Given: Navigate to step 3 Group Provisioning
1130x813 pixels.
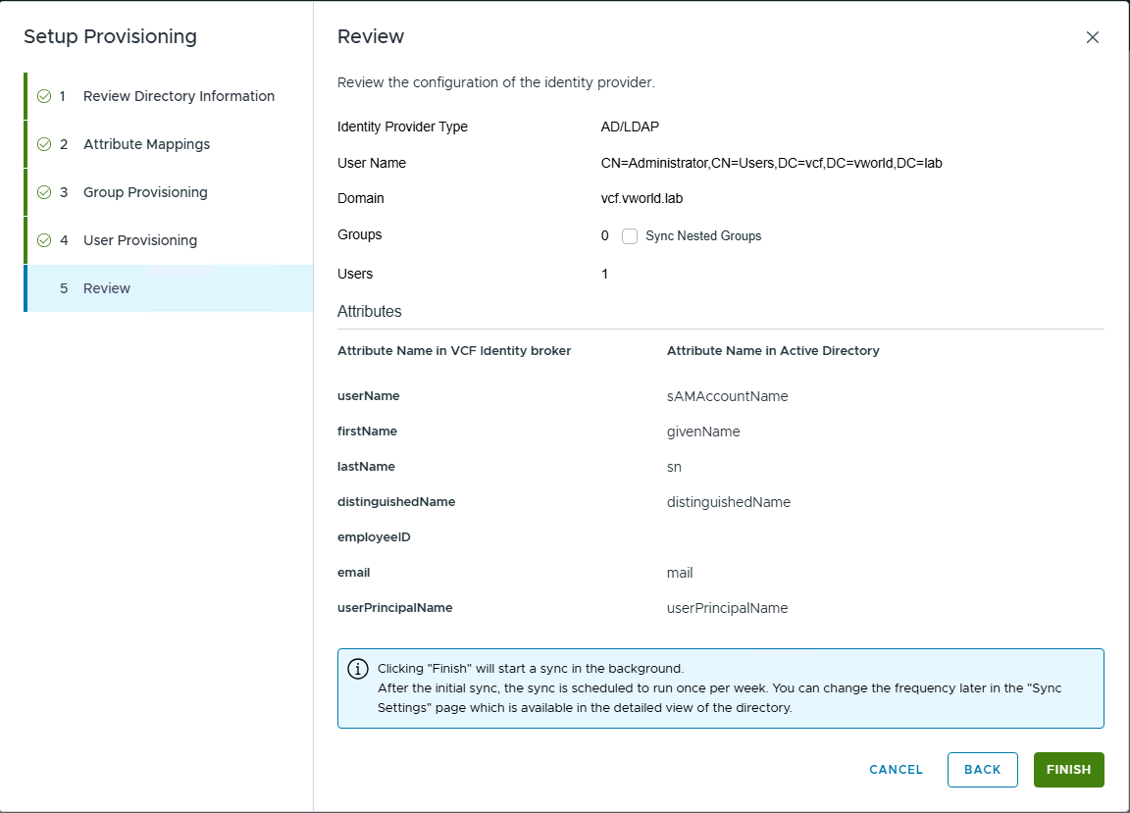Looking at the screenshot, I should point(145,192).
